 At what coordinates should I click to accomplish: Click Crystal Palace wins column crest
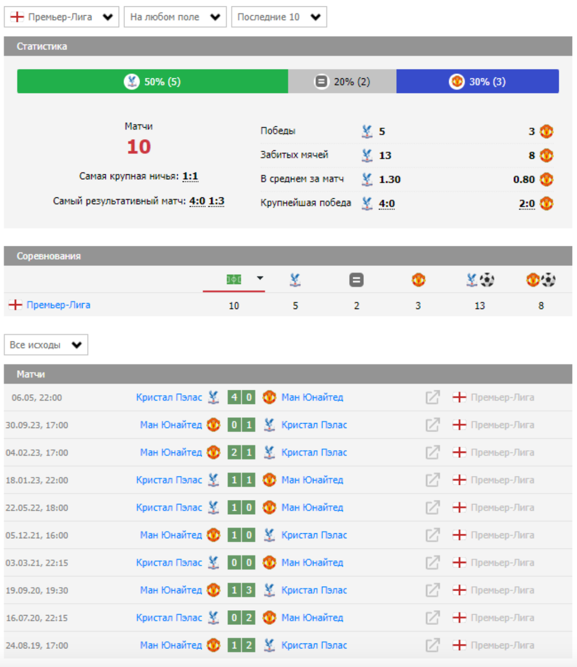point(295,280)
